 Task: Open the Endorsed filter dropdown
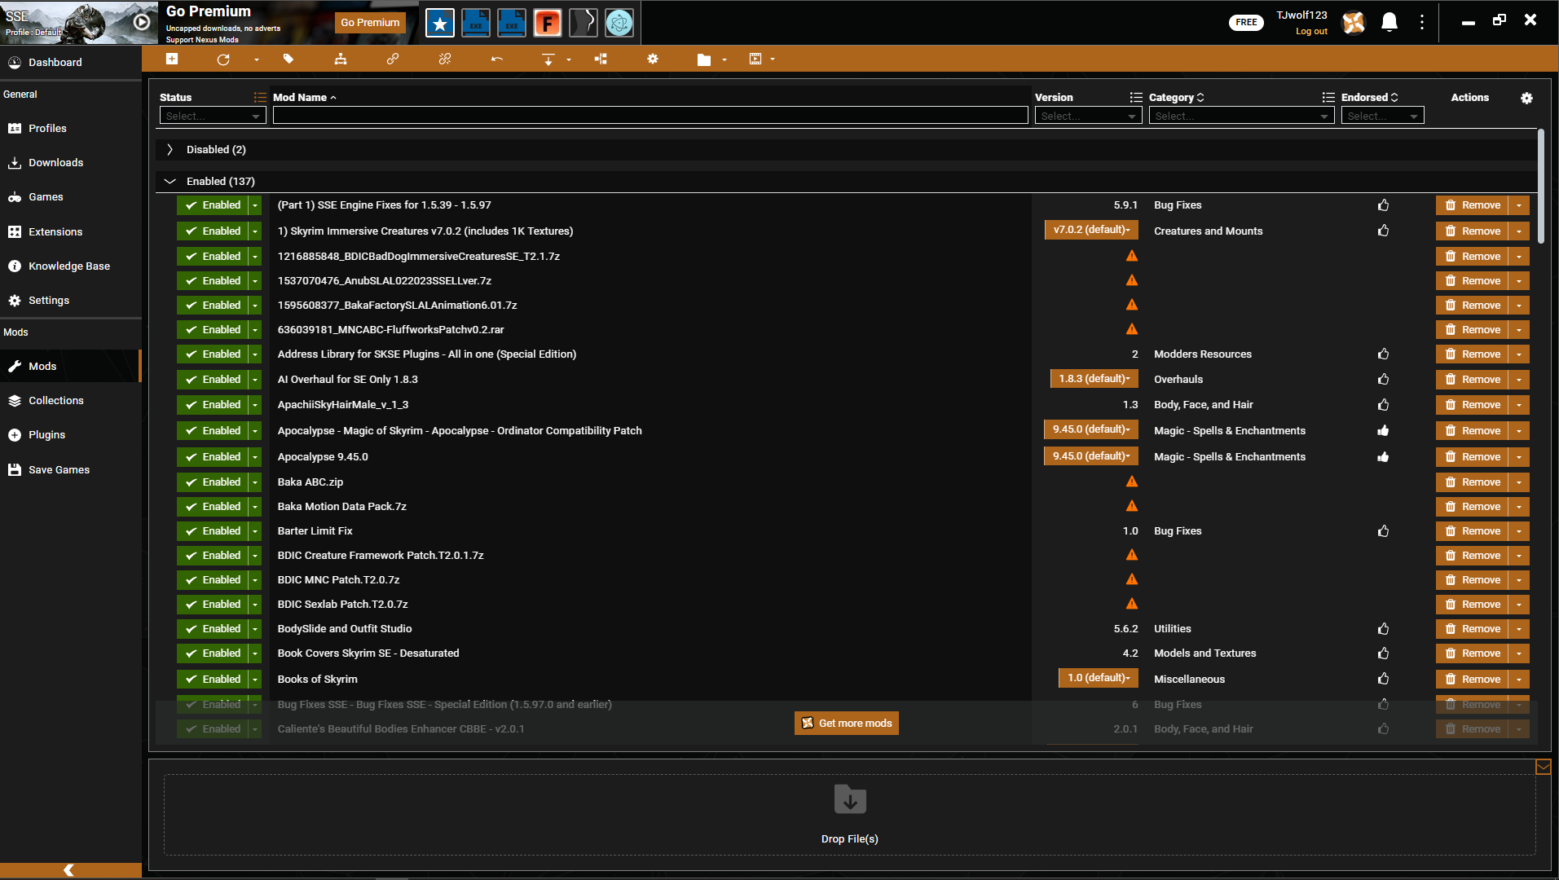(x=1382, y=116)
